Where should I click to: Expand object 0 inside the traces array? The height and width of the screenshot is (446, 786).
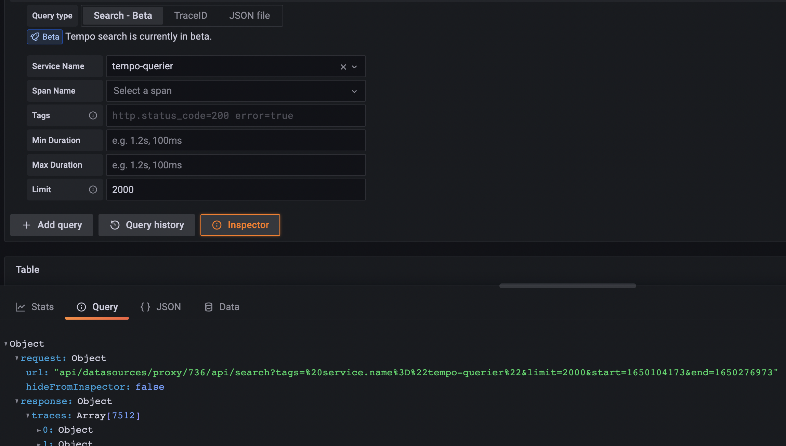(39, 430)
